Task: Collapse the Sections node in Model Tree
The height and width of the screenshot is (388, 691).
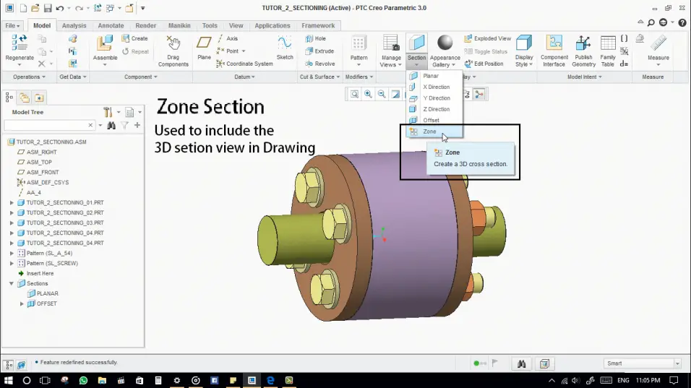Action: [x=12, y=284]
